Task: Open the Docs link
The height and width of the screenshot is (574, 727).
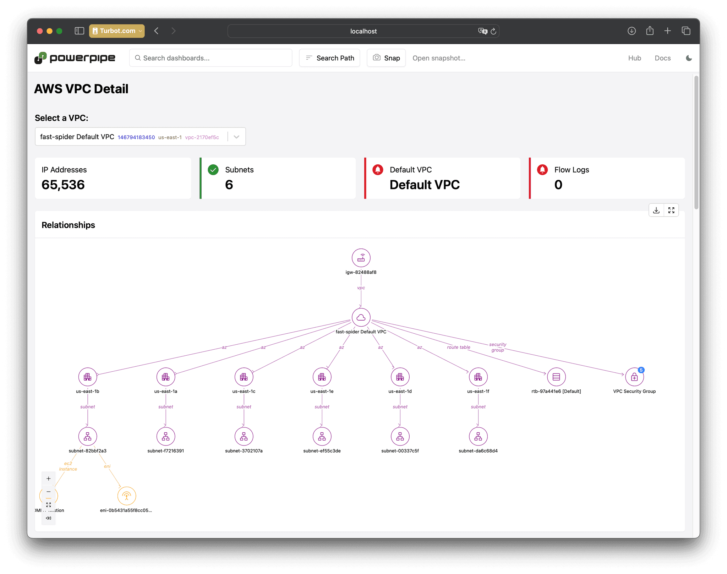Action: 662,58
